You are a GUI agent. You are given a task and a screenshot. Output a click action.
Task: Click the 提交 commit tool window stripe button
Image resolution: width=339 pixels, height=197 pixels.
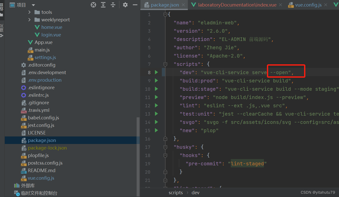[2, 31]
